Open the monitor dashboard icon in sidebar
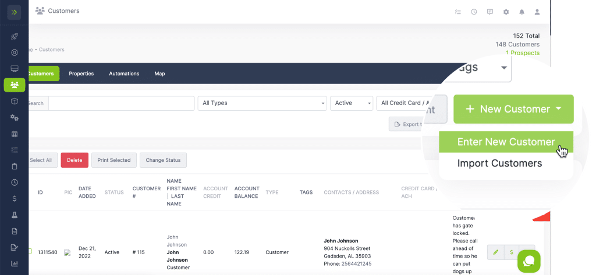The image size is (596, 275). click(15, 69)
